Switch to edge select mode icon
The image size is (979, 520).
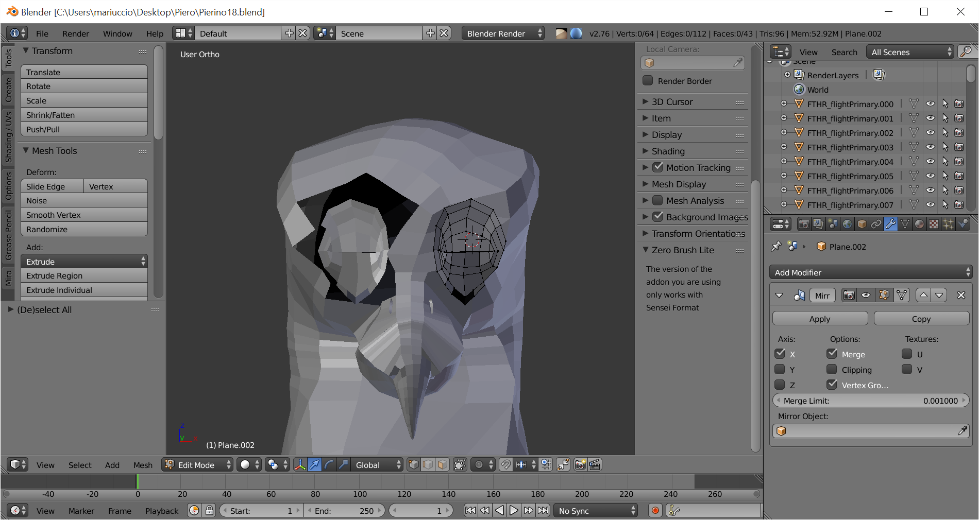[428, 465]
